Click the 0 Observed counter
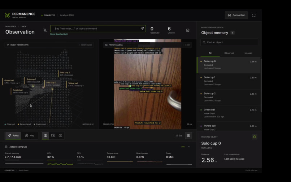The height and width of the screenshot is (182, 291). 155,30
